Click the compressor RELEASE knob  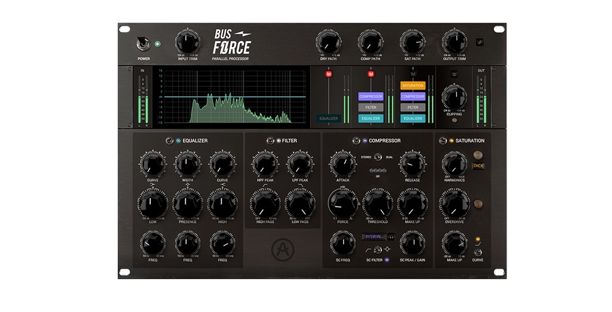(x=412, y=164)
